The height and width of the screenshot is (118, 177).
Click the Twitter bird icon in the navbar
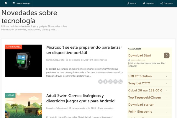pos(144,3)
